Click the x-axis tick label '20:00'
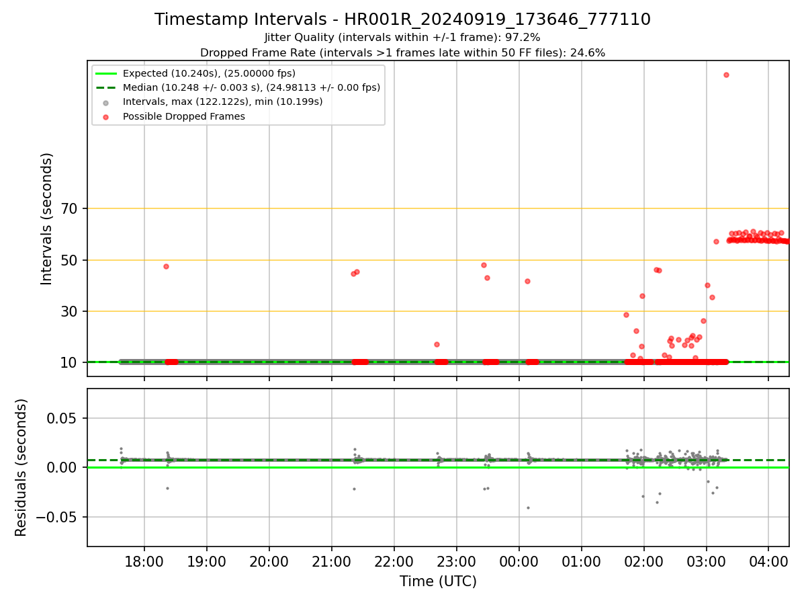The height and width of the screenshot is (605, 806). pos(269,561)
